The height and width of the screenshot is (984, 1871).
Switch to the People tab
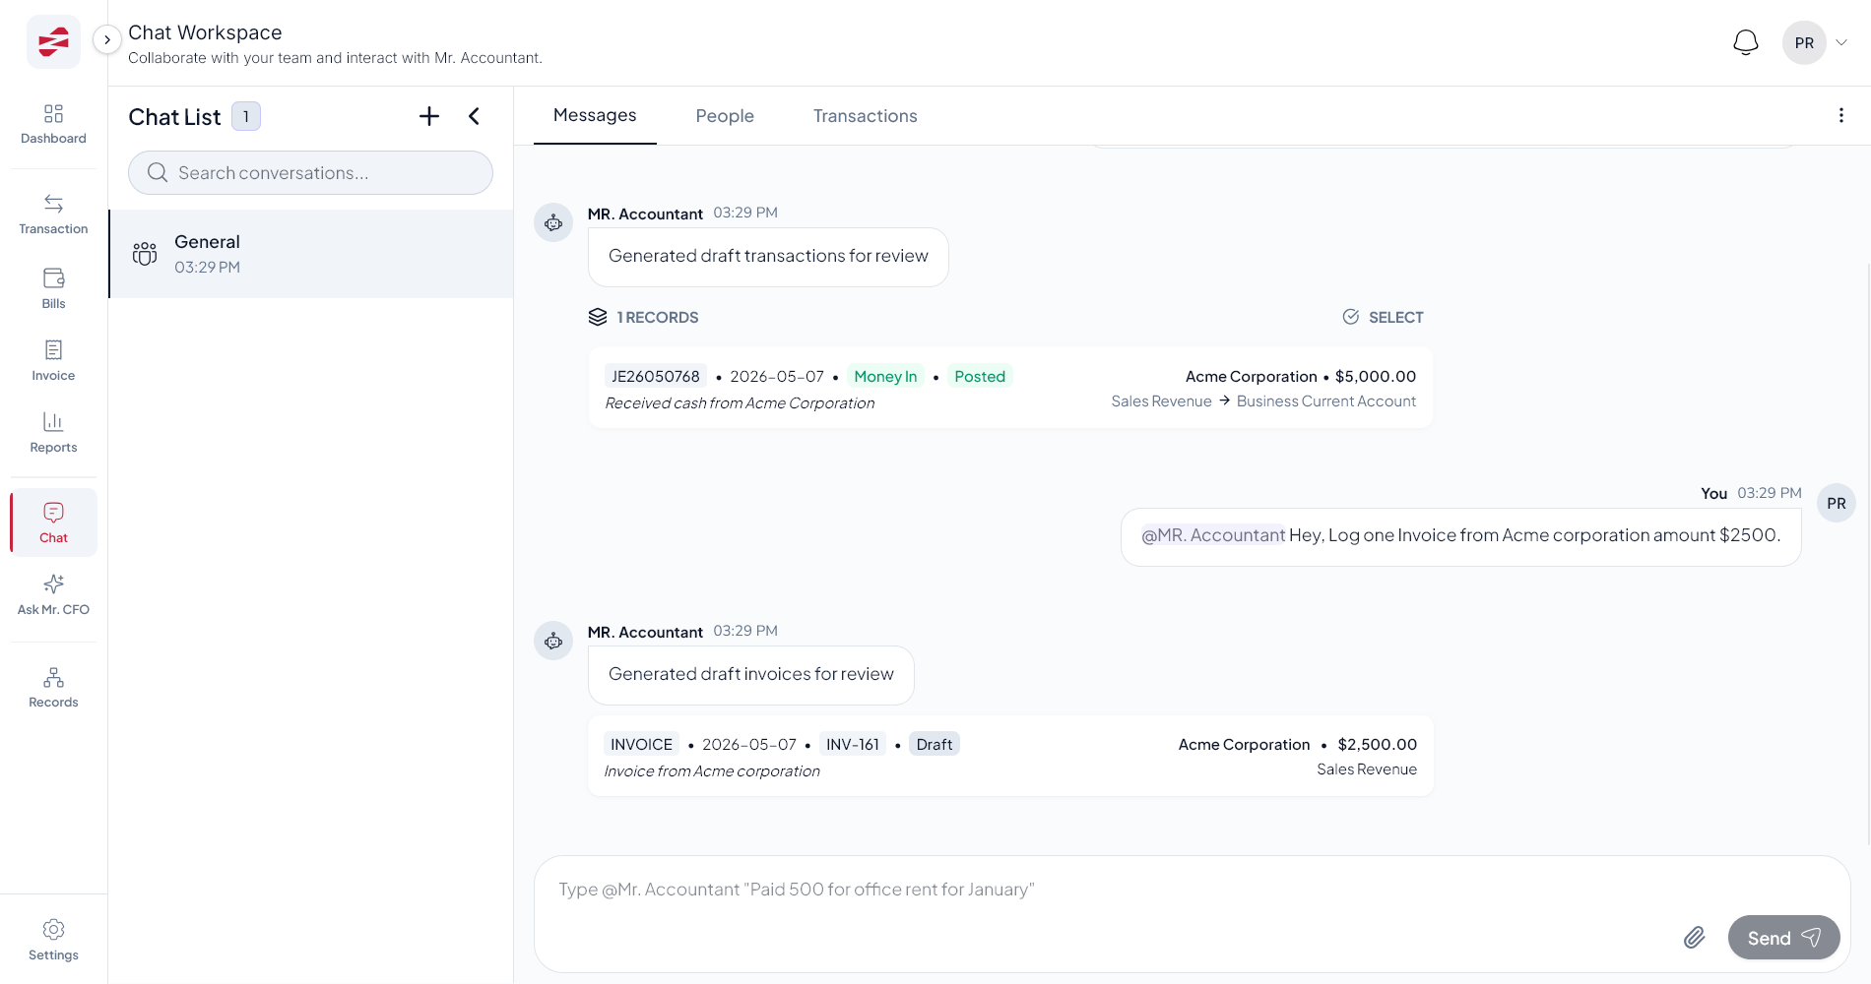tap(725, 116)
